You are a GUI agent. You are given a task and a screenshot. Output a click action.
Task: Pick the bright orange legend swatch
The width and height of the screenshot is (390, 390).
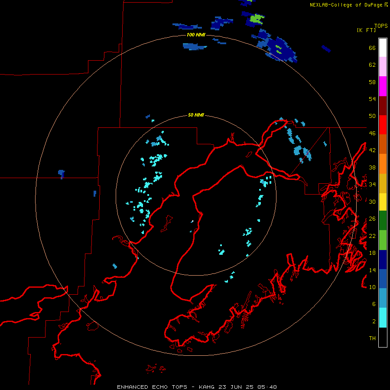pos(383,164)
